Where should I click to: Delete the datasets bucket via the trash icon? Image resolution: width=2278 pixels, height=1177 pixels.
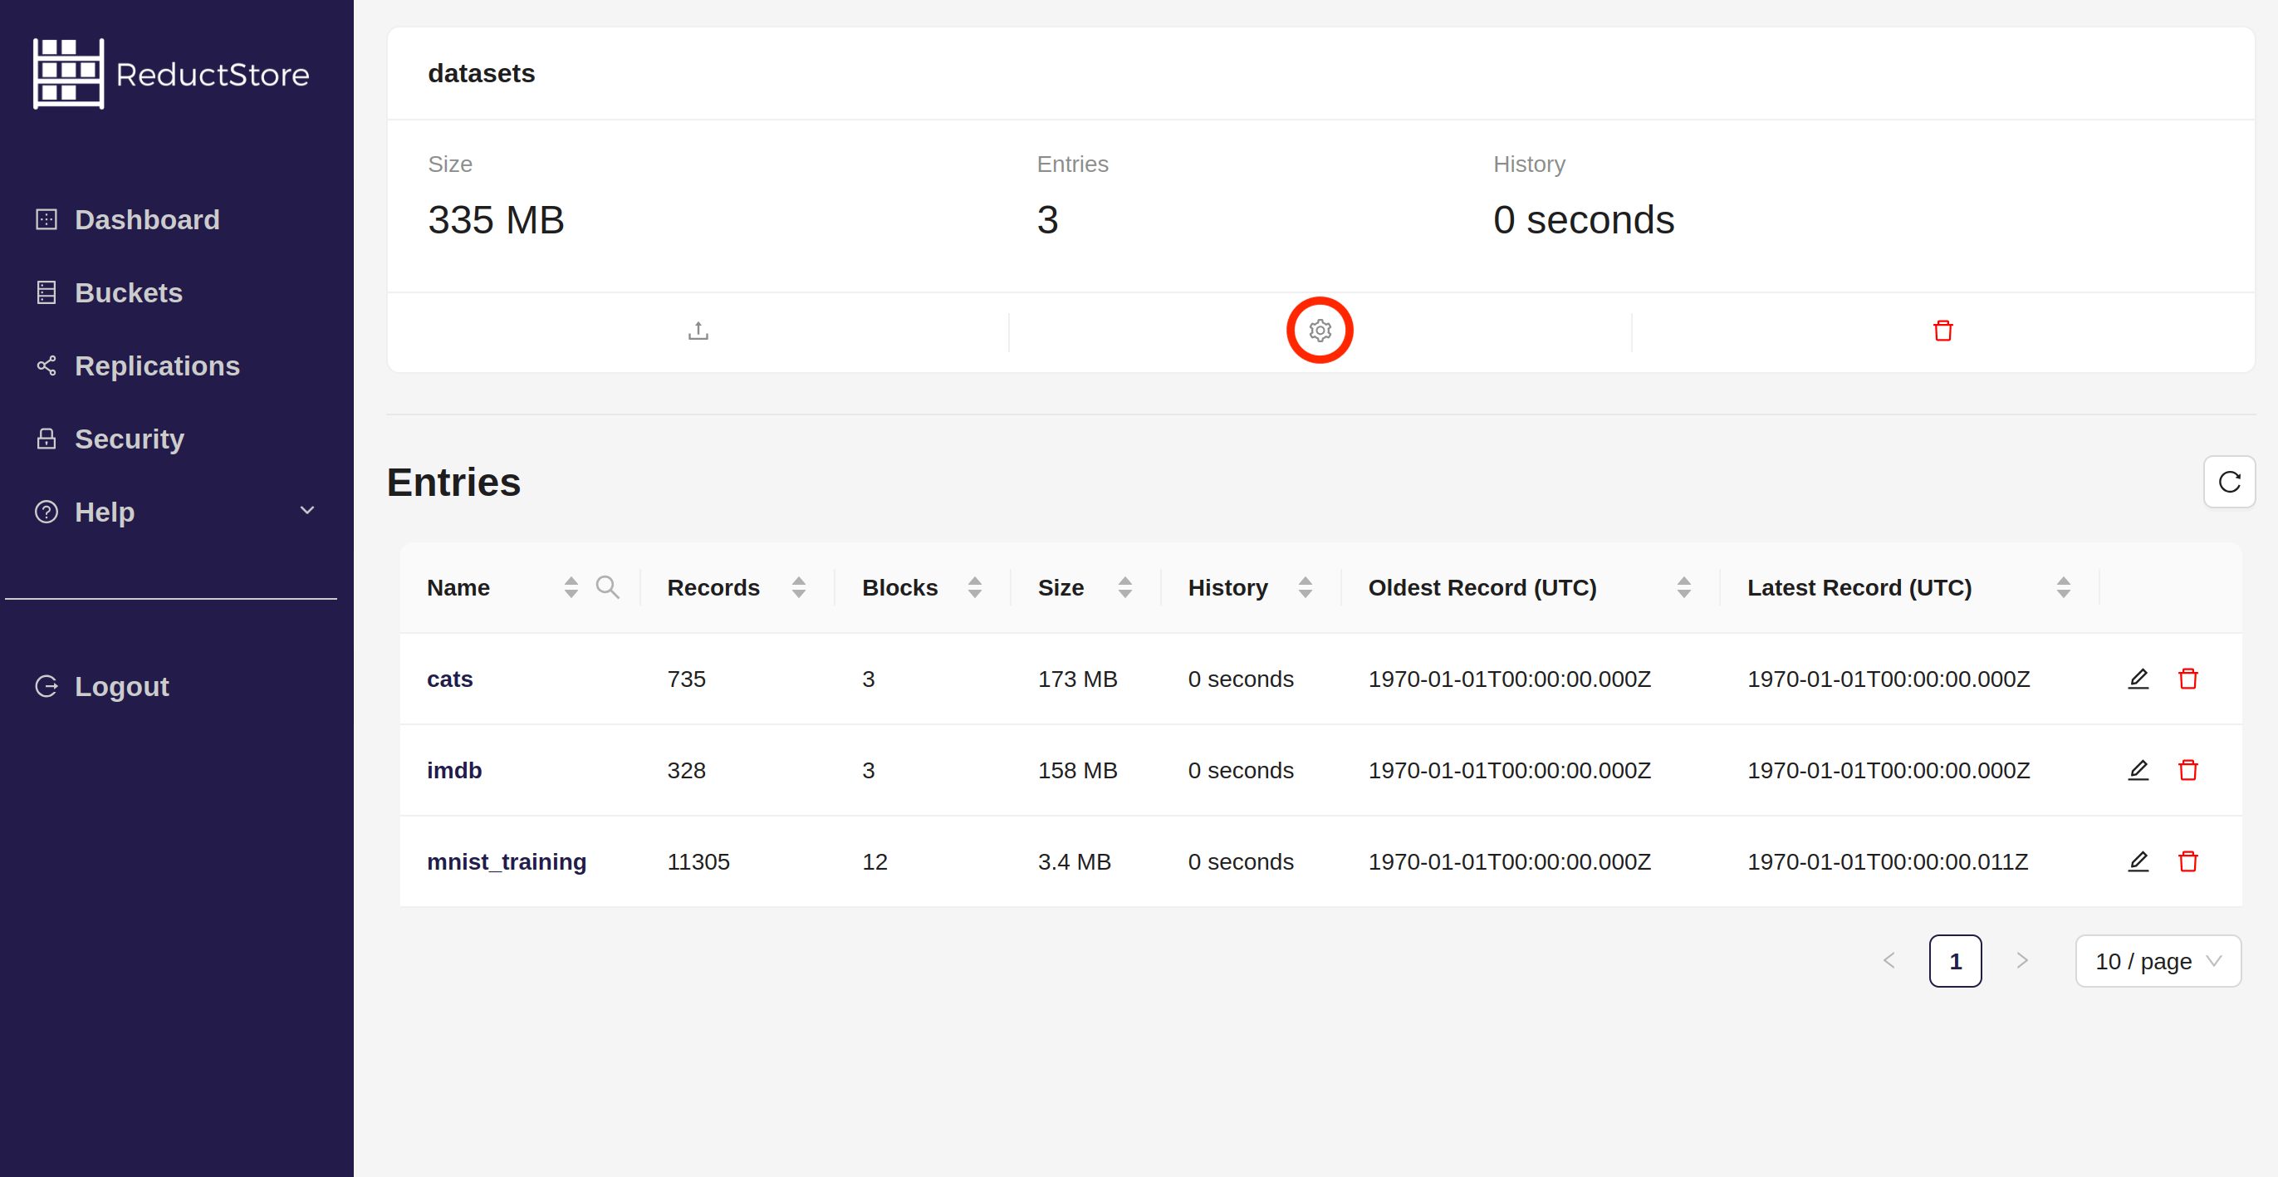[x=1942, y=330]
